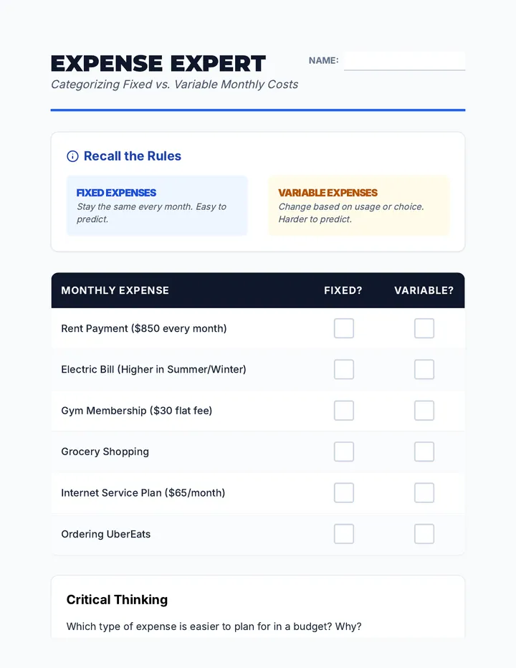Click the Expense Expert title
Image resolution: width=516 pixels, height=668 pixels.
(158, 64)
